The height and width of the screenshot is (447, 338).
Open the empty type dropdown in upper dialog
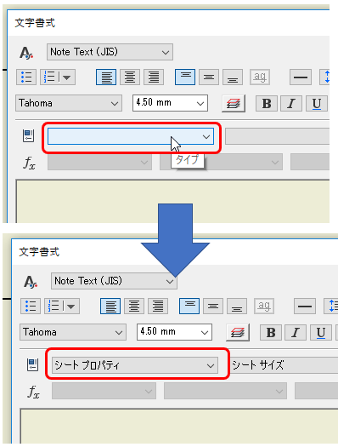pyautogui.click(x=131, y=136)
